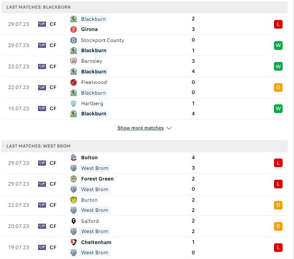Click the Salford club crest icon
The width and height of the screenshot is (294, 259).
(73, 221)
